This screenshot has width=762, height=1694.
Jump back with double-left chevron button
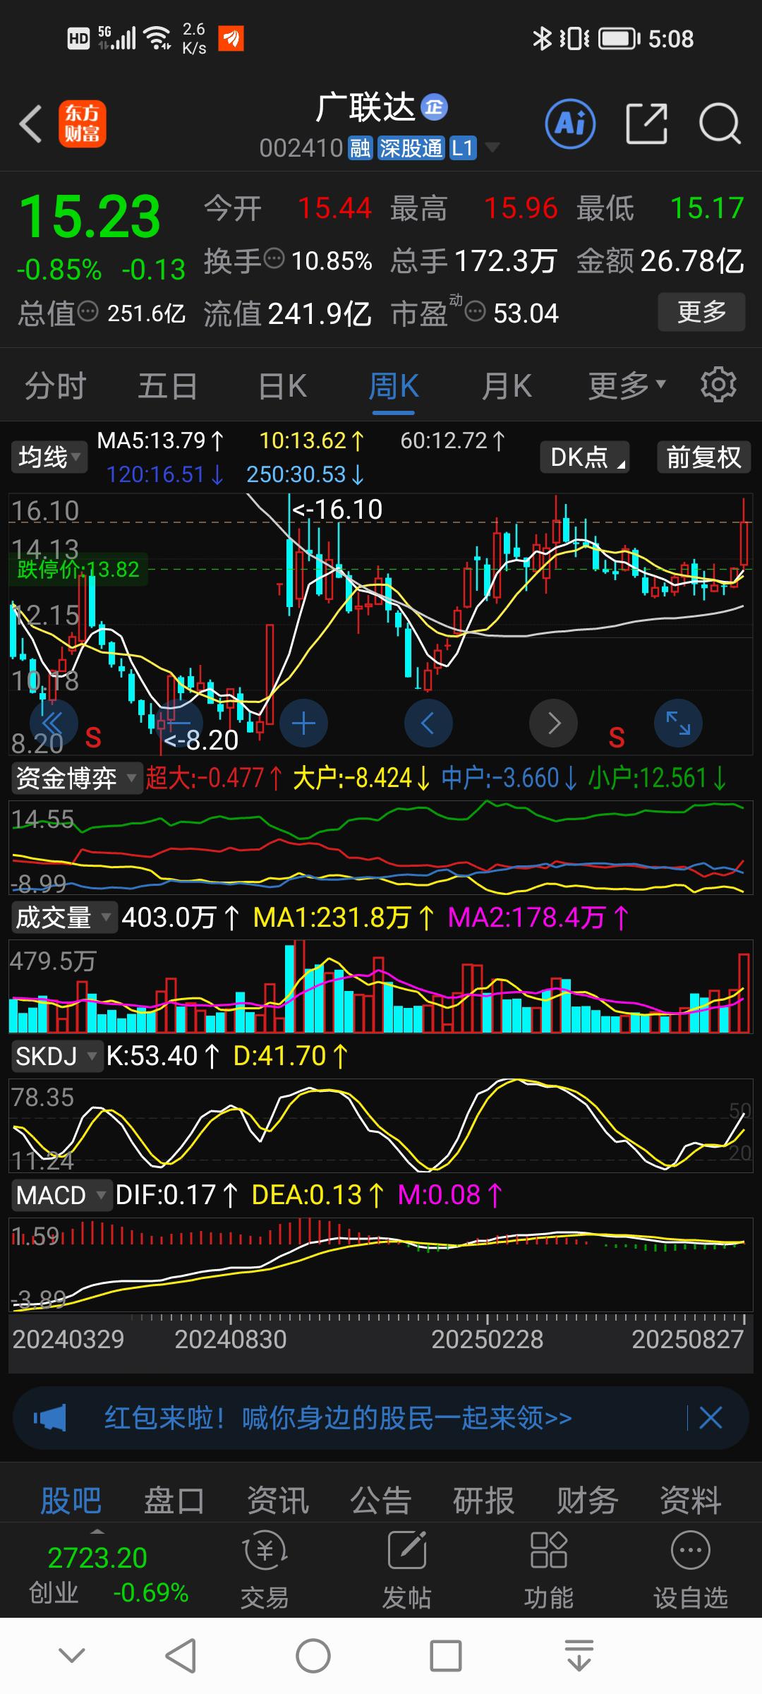pos(54,723)
